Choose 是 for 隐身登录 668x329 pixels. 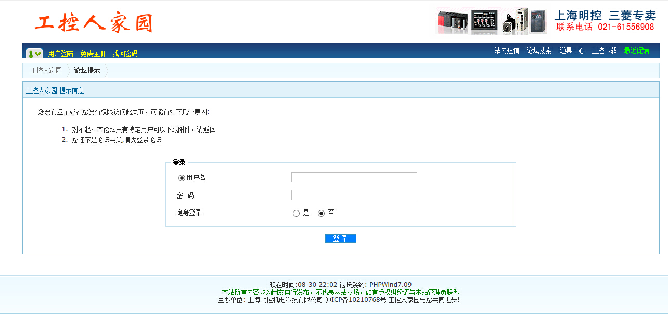click(x=296, y=213)
